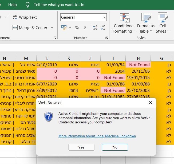The image size is (174, 164).
Task: Select cell with 01/09/54
Action: (113, 65)
